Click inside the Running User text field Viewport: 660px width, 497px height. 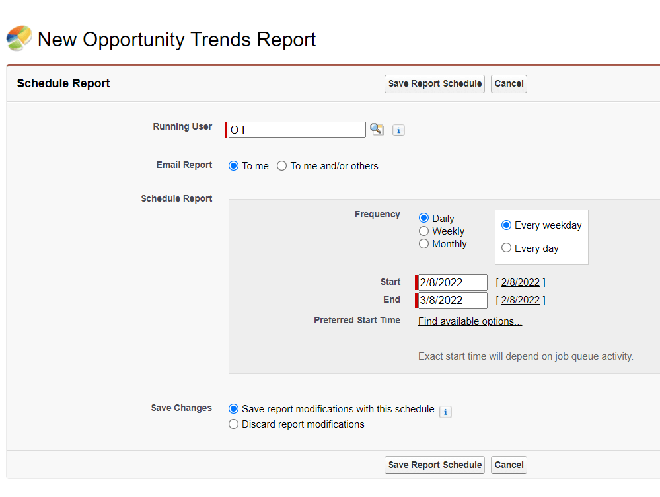click(297, 130)
